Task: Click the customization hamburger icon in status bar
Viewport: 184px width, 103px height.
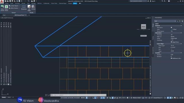Action: (183, 98)
